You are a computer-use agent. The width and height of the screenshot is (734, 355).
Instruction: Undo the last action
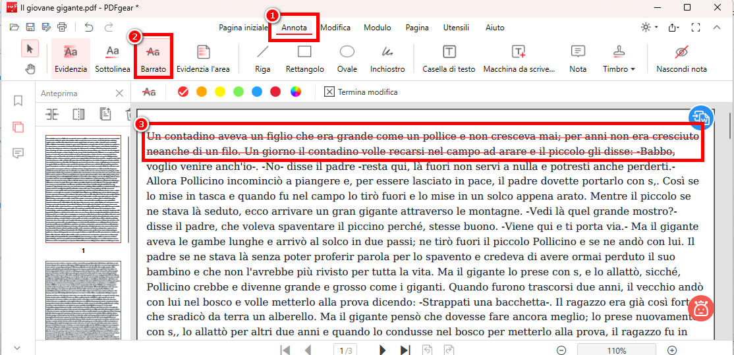pyautogui.click(x=89, y=27)
